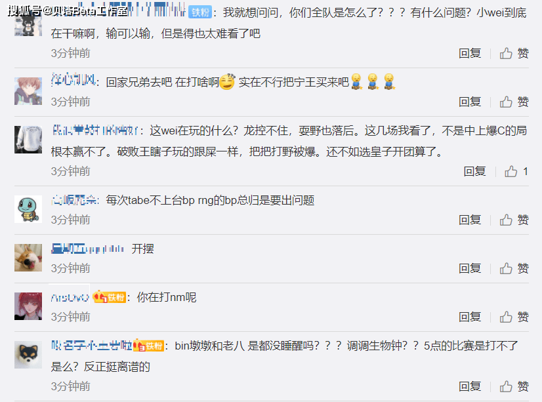The height and width of the screenshot is (402, 542).
Task: Like the 开摆 comment
Action: (514, 268)
